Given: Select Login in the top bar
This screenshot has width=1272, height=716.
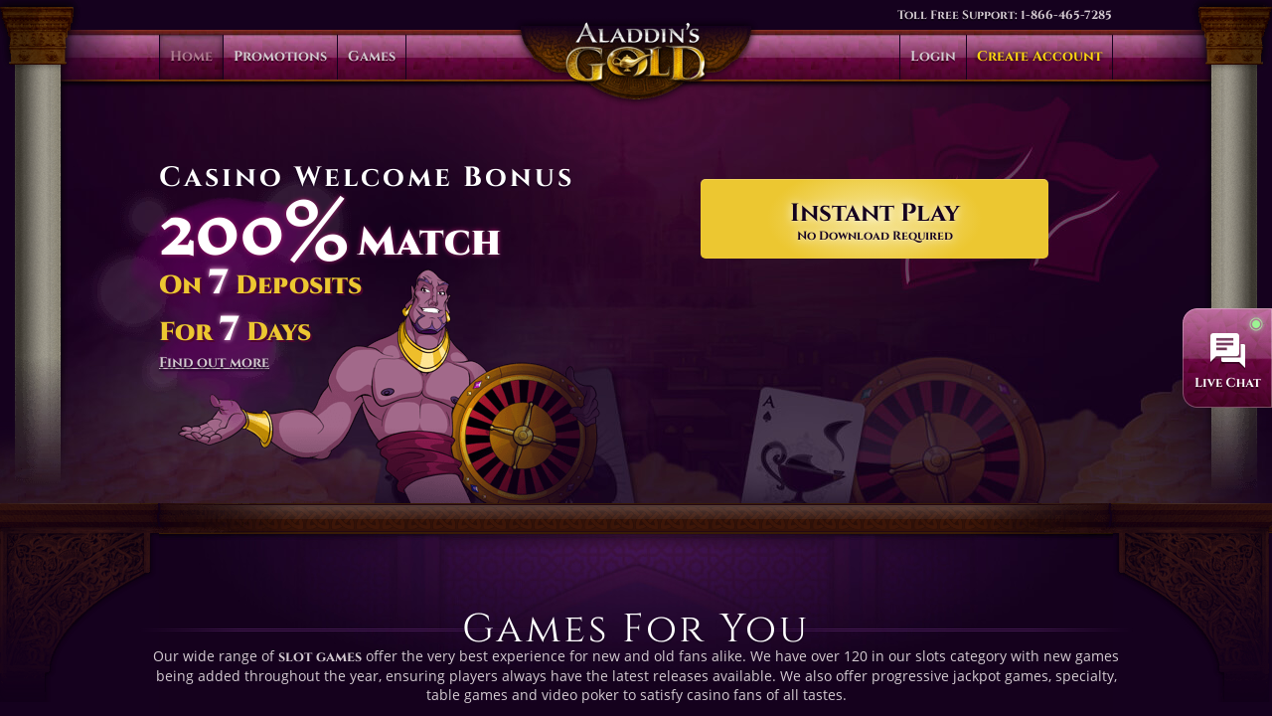Looking at the screenshot, I should click(933, 57).
